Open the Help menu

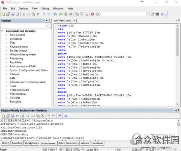(70, 8)
